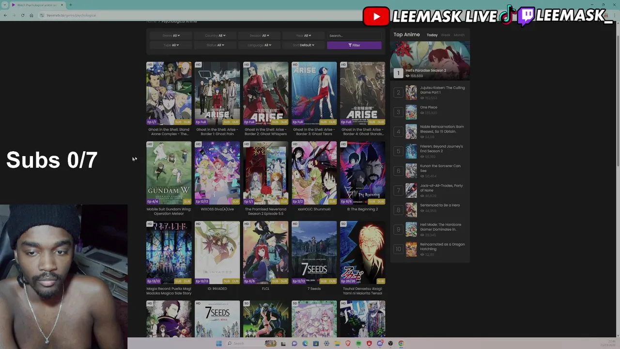The image size is (620, 349).
Task: Open site information icon in address bar
Action: 43,15
